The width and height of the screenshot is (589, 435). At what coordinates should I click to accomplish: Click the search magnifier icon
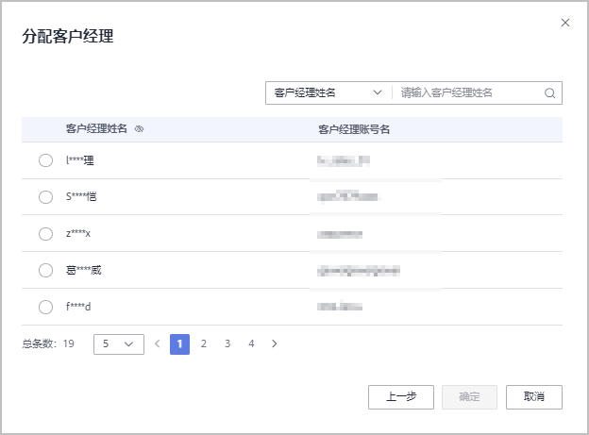click(549, 92)
